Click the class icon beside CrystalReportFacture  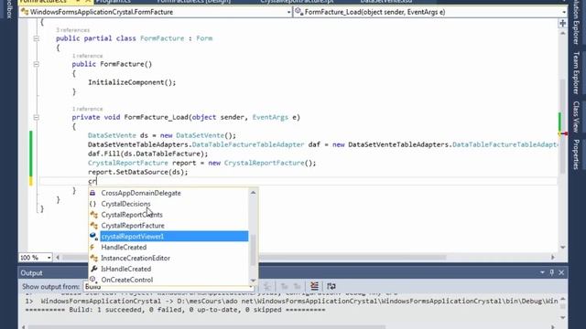point(93,226)
